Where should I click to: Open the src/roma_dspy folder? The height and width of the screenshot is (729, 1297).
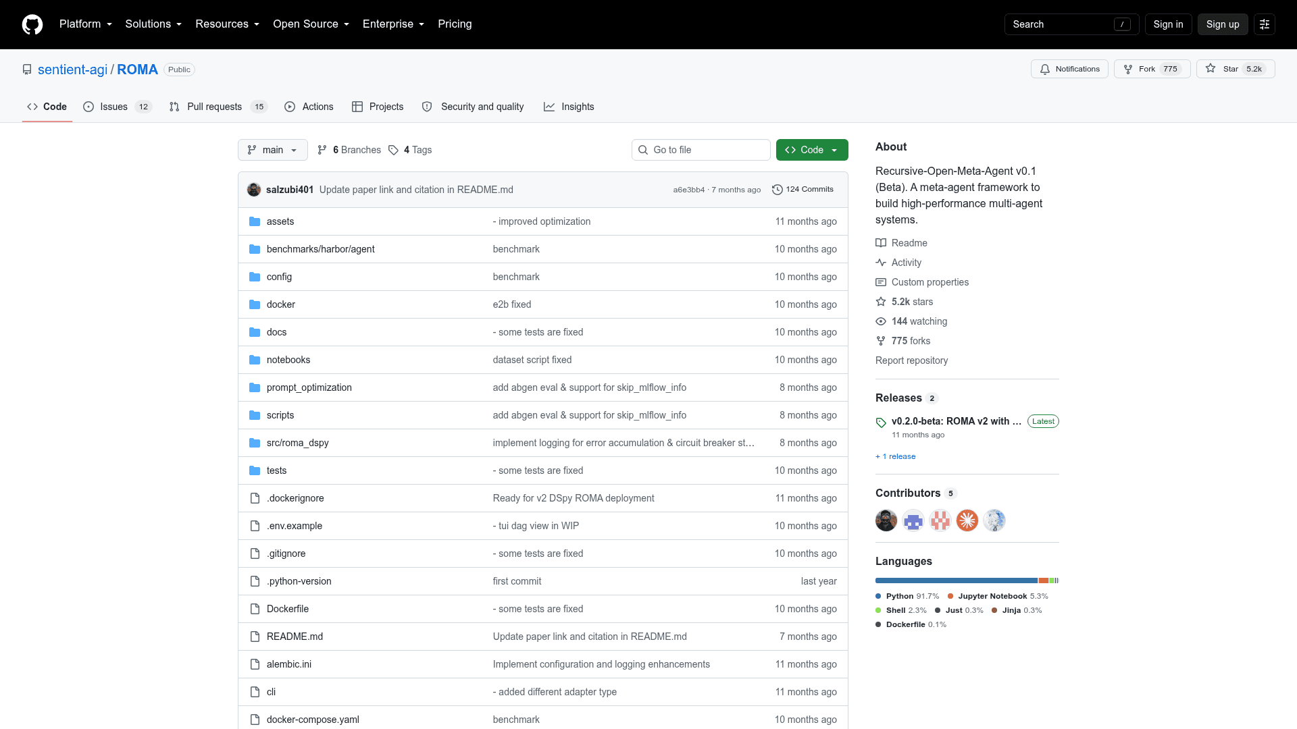point(297,443)
